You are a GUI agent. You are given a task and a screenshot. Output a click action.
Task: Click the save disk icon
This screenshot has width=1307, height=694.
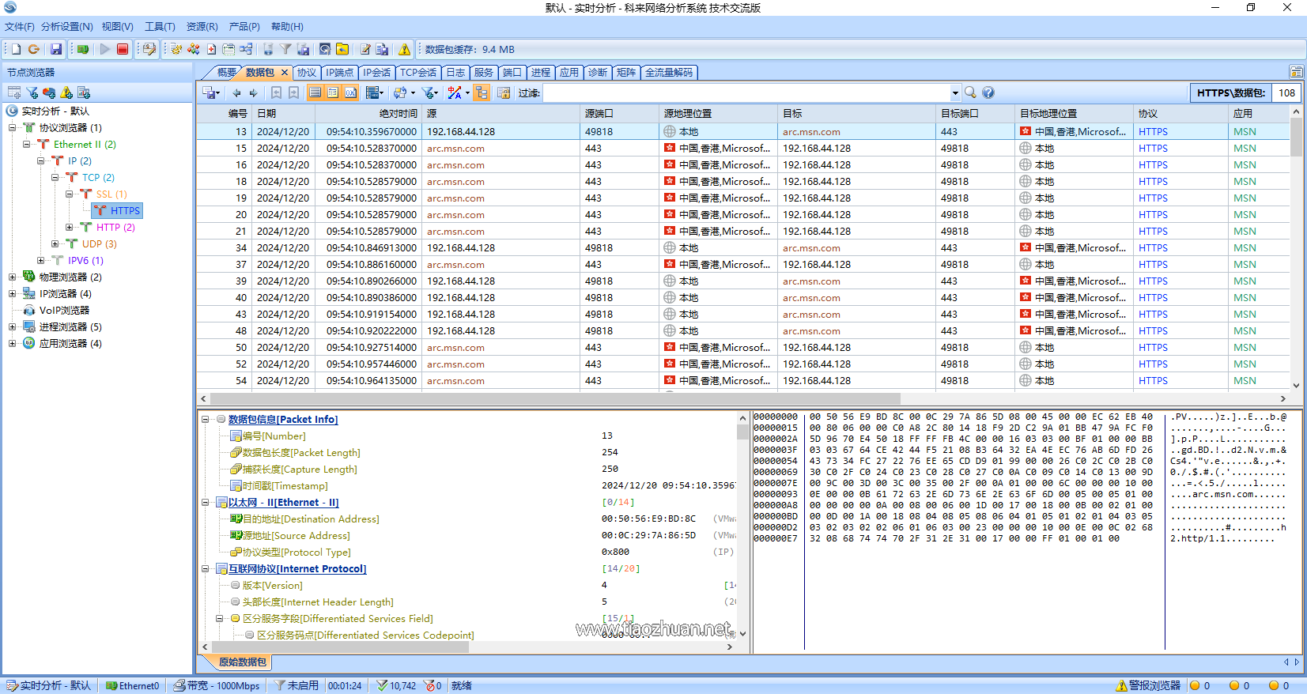[56, 49]
